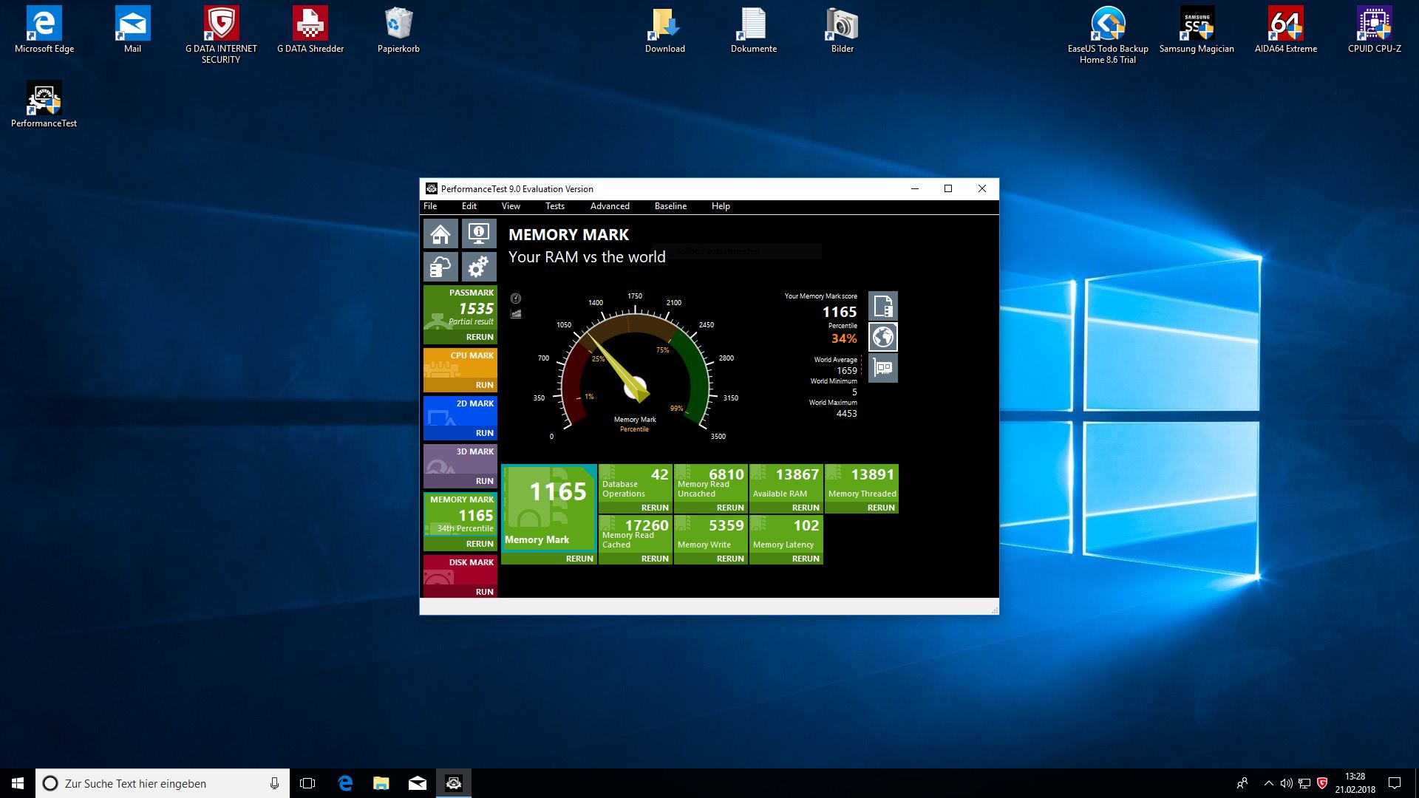Open the cloud baseline management icon
This screenshot has height=798, width=1419.
[x=440, y=267]
